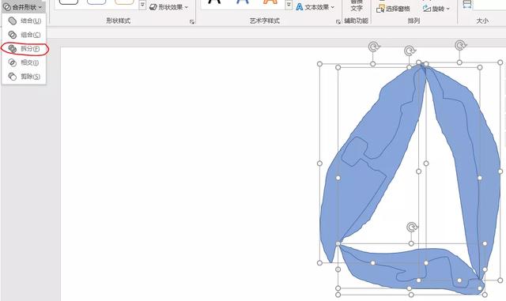Open the 形状效果 shape effects dropdown

point(168,7)
